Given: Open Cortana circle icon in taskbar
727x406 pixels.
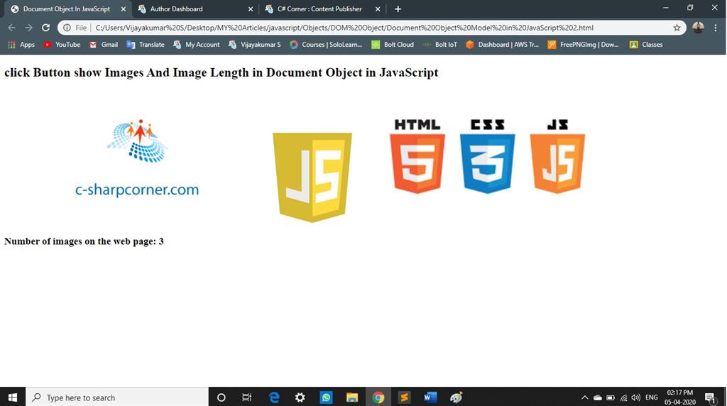Looking at the screenshot, I should pos(222,397).
